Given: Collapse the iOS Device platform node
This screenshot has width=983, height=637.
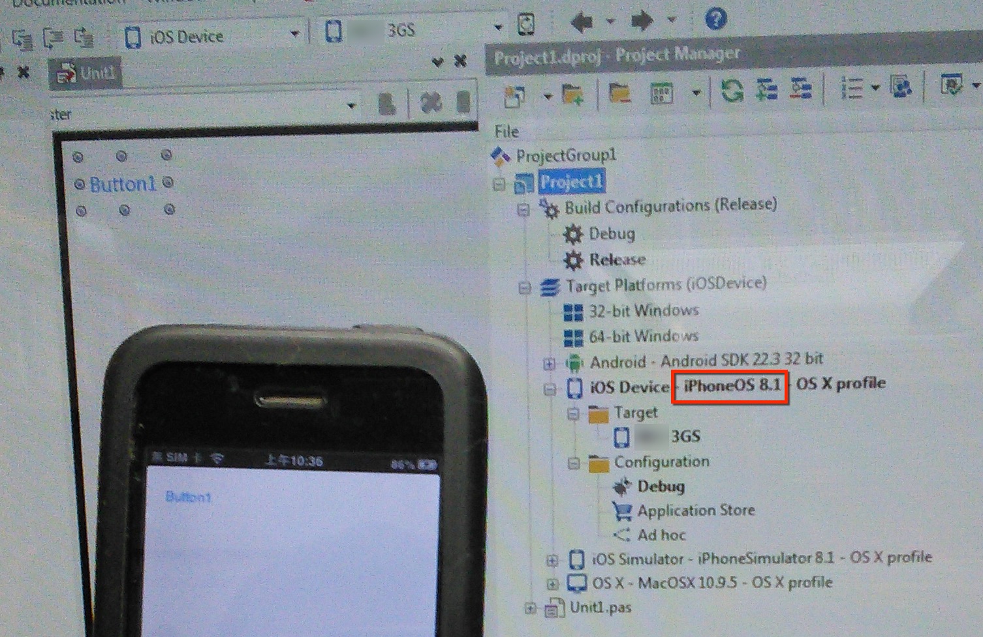Looking at the screenshot, I should [550, 389].
